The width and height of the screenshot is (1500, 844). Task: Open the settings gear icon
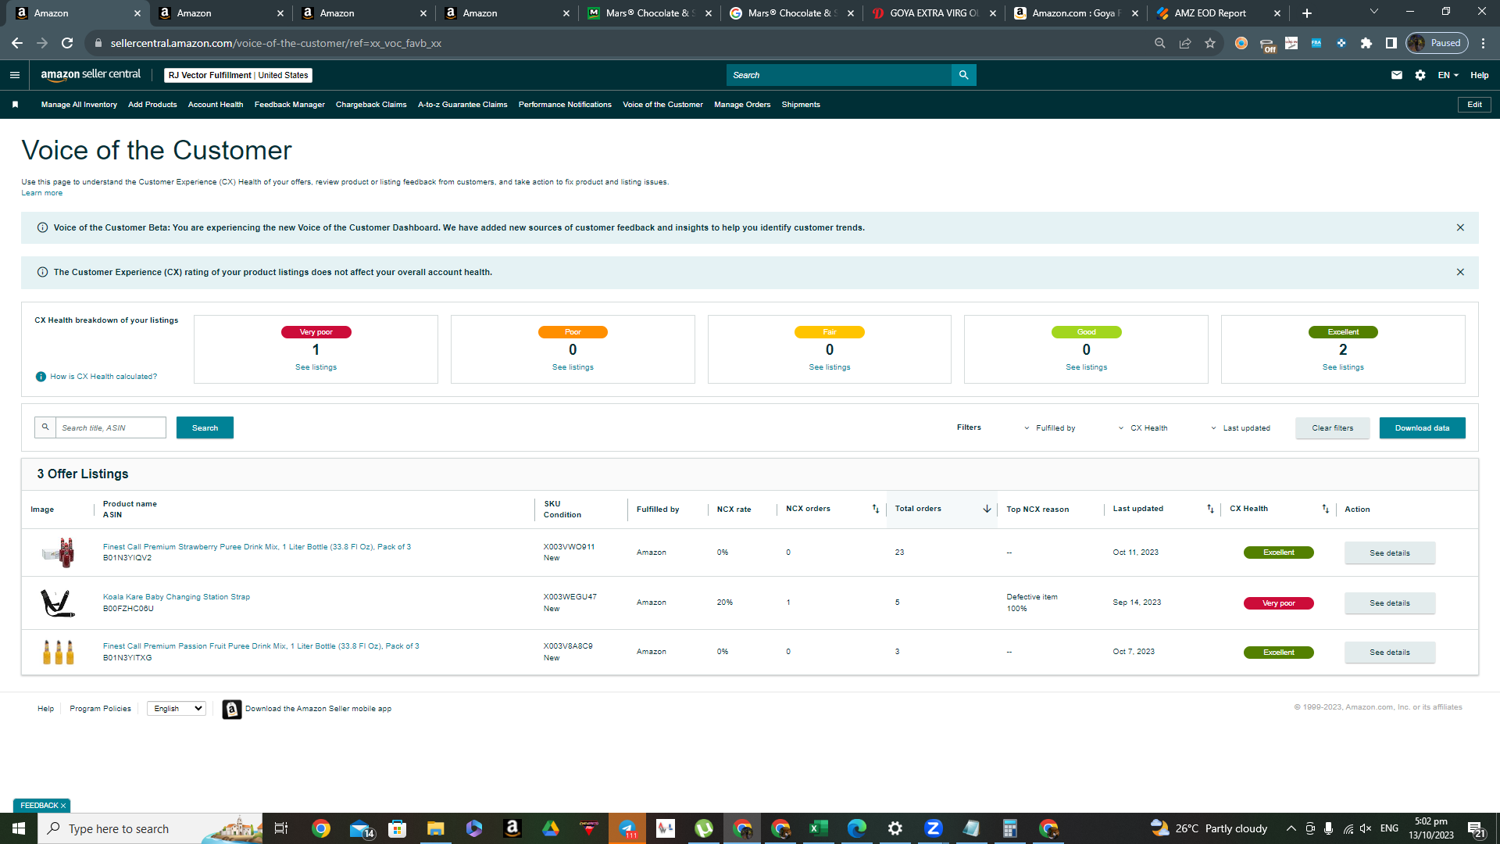(x=1420, y=75)
